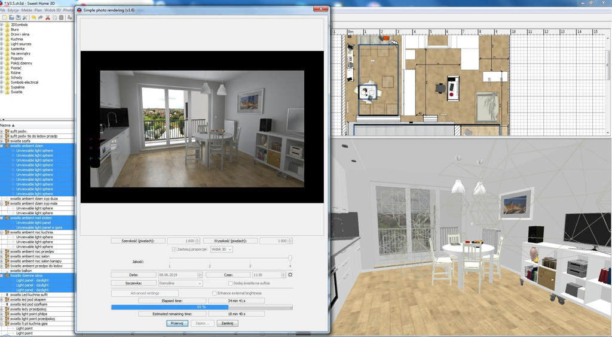Click the folder icon of Światła
This screenshot has height=337, width=612.
7,92
